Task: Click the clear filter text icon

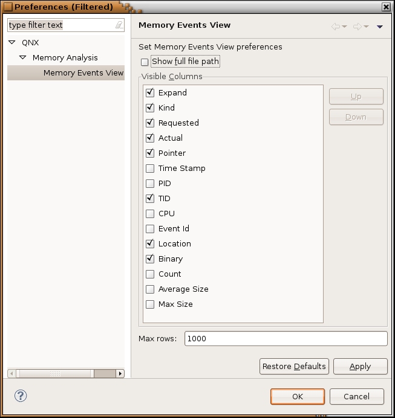Action: click(x=119, y=25)
